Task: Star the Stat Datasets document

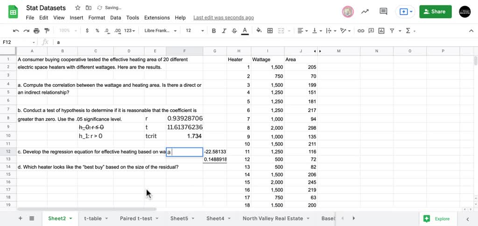Action: click(x=77, y=8)
